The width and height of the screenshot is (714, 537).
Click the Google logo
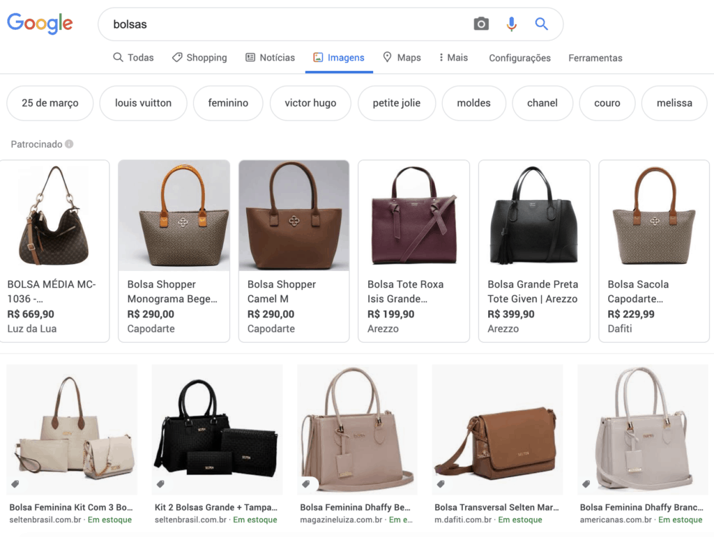[40, 24]
